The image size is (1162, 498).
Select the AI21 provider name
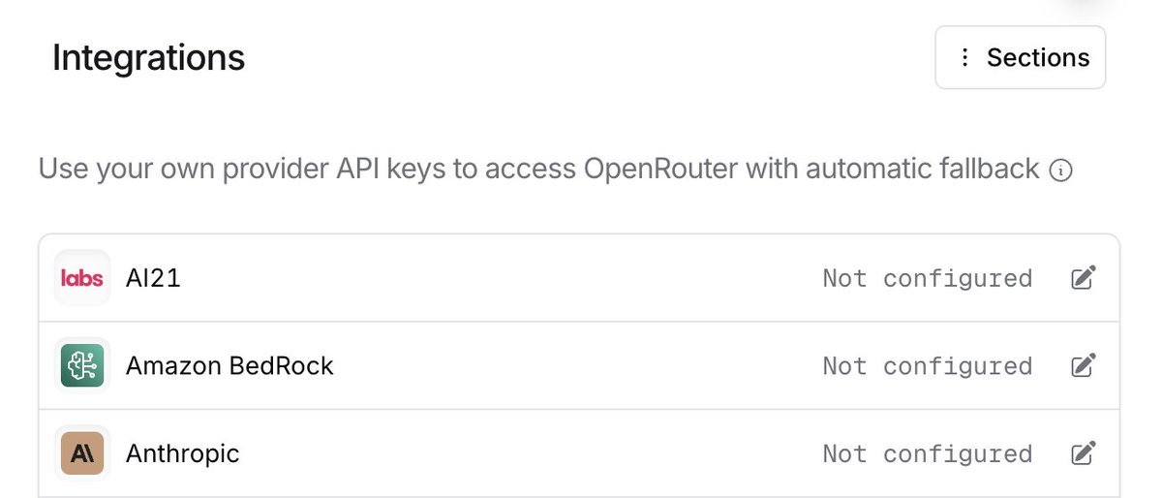pos(153,279)
